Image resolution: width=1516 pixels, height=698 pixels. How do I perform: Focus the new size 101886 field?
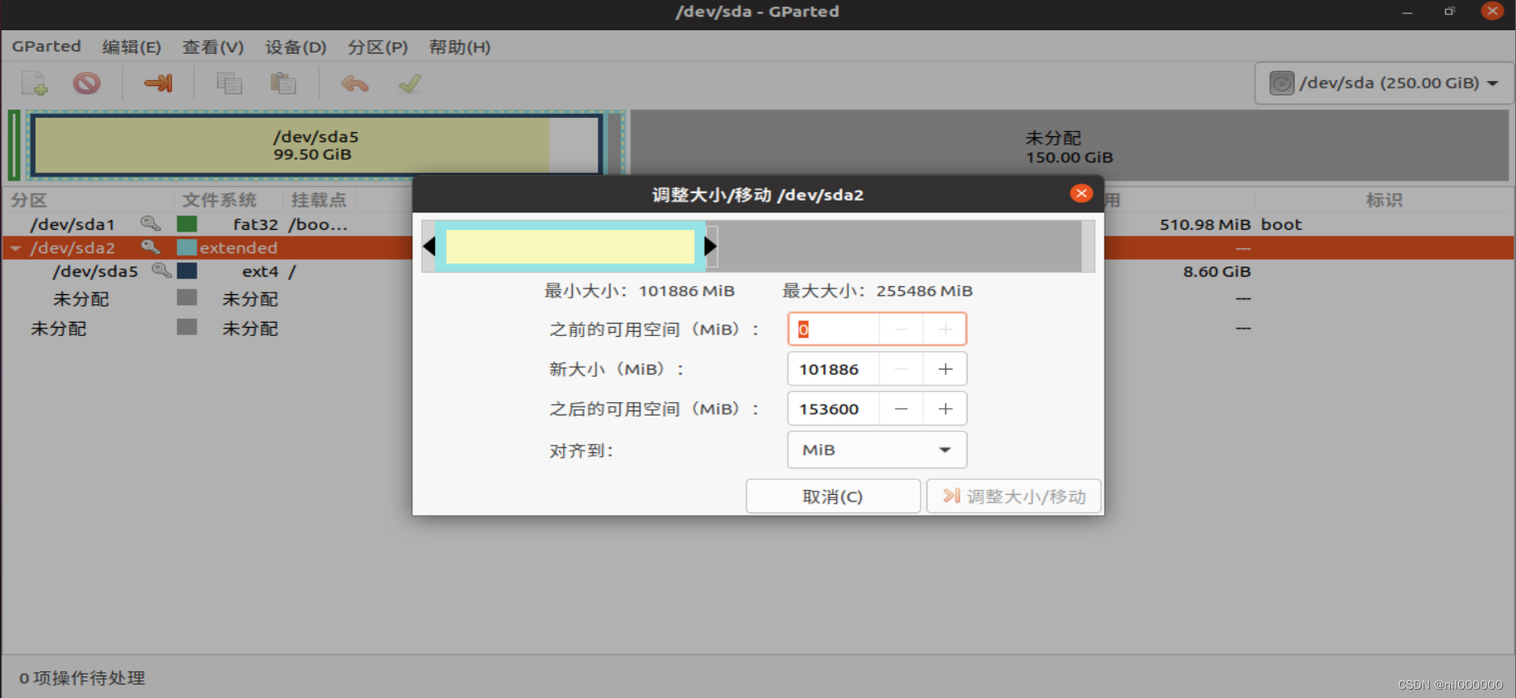(x=834, y=369)
